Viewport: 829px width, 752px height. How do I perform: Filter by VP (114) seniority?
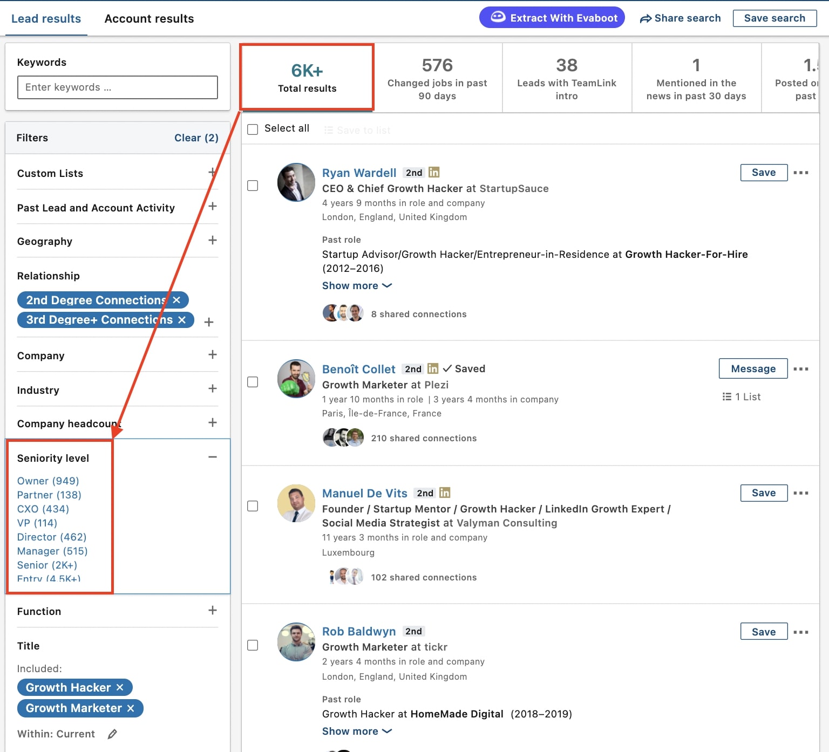tap(37, 523)
